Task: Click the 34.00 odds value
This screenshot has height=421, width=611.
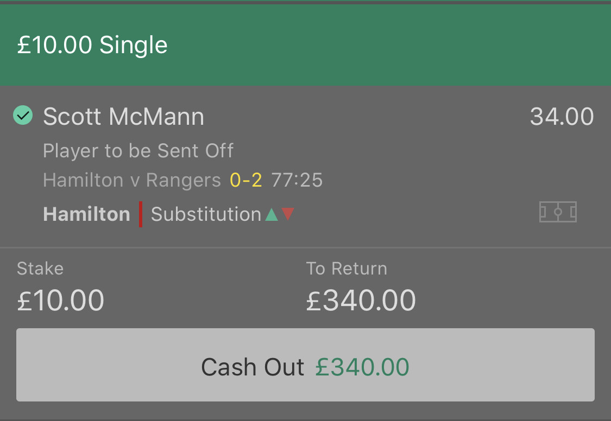Action: click(562, 117)
